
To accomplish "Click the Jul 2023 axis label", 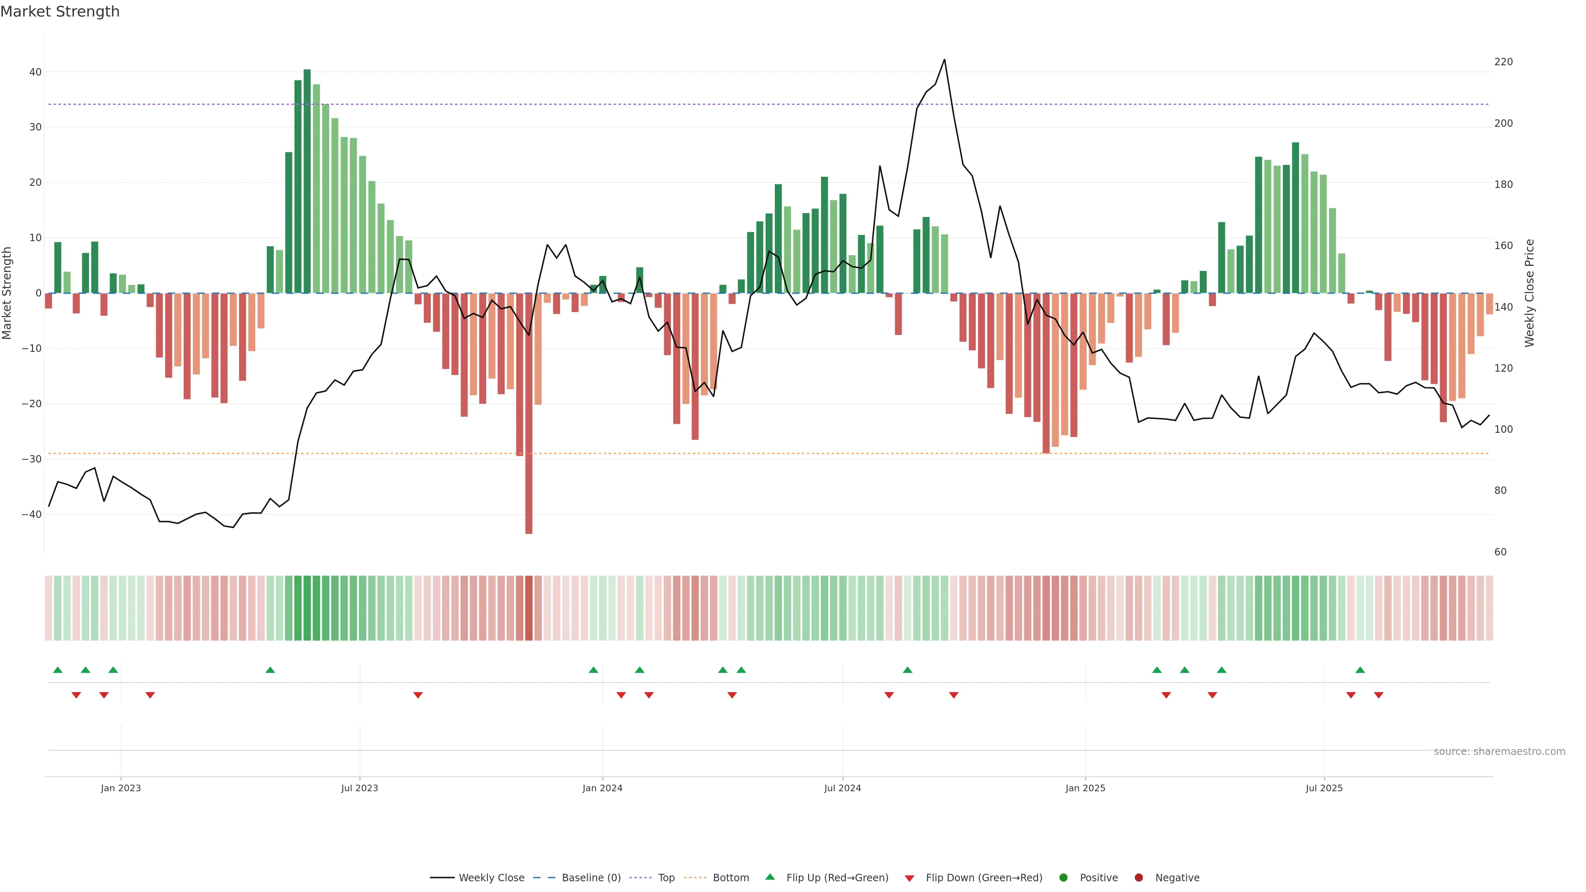I will click(x=360, y=788).
